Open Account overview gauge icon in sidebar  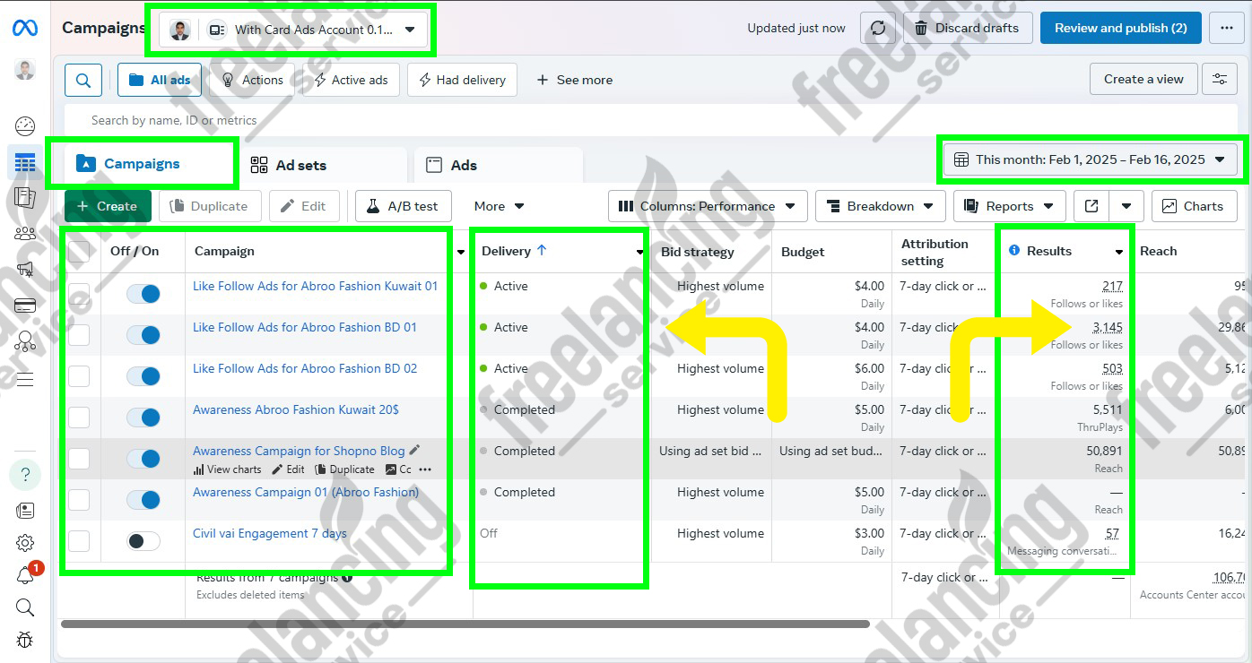(x=25, y=125)
